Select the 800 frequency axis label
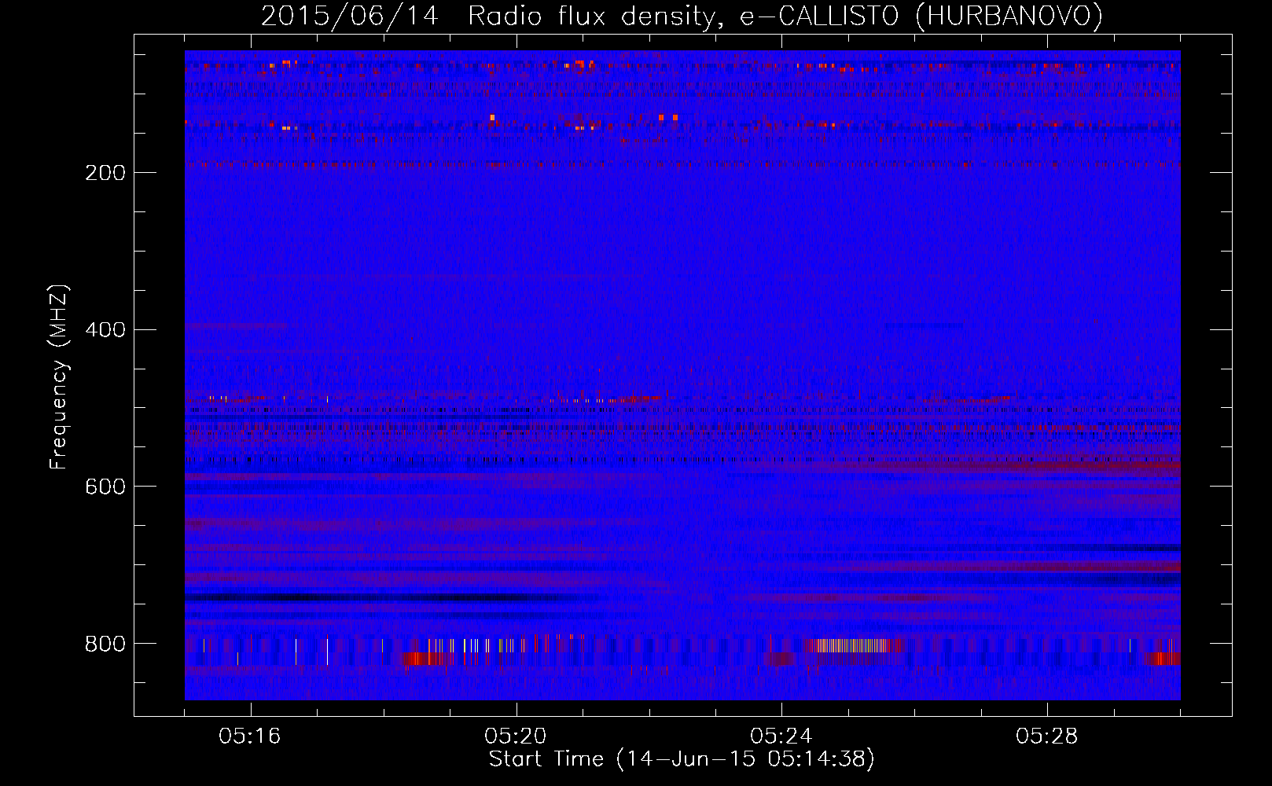Viewport: 1272px width, 786px height. pyautogui.click(x=105, y=645)
